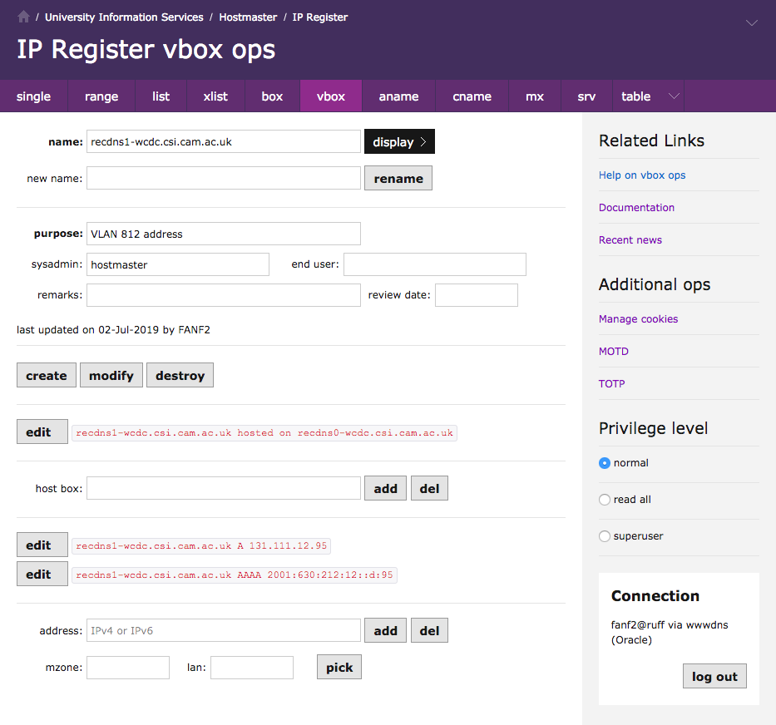The width and height of the screenshot is (776, 725).
Task: Click the modify button
Action: pyautogui.click(x=111, y=376)
